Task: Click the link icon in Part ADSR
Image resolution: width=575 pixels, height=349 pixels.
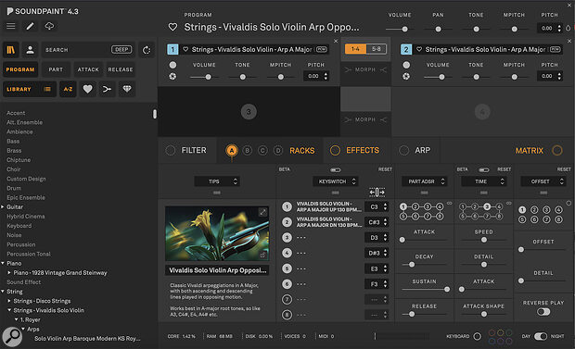Action: [449, 203]
